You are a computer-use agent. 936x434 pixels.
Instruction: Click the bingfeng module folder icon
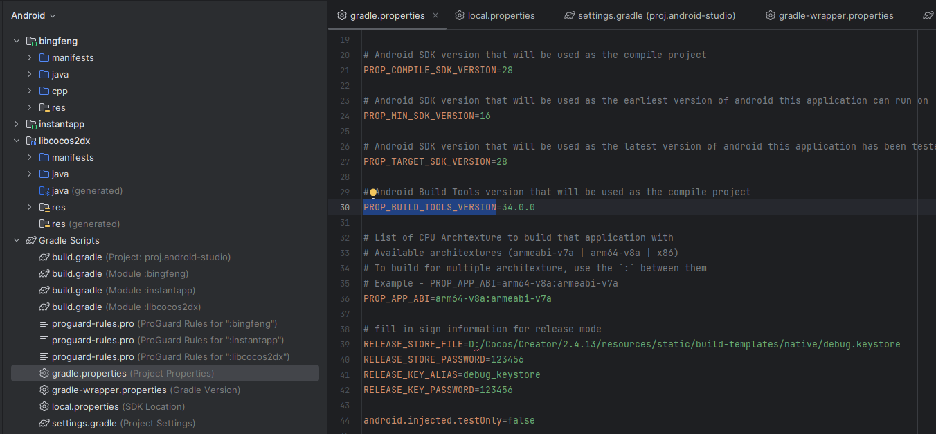pos(31,42)
